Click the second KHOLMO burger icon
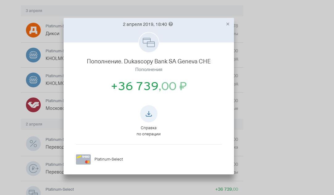334x195 pixels. [x=33, y=80]
